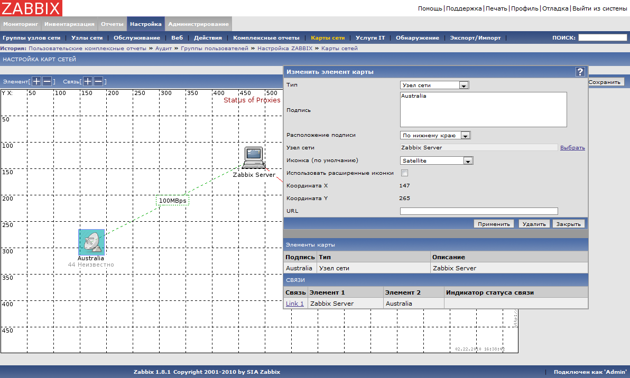Click the URL input field
This screenshot has height=378, width=630.
click(479, 211)
